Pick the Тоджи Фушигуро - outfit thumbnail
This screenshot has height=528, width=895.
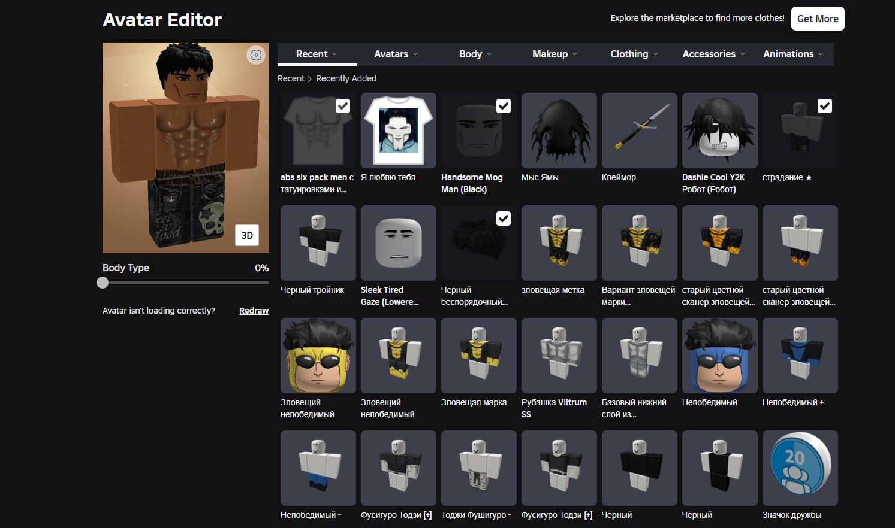tap(479, 468)
